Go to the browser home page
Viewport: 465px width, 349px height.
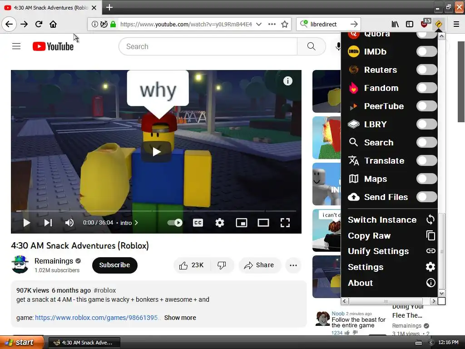(53, 24)
